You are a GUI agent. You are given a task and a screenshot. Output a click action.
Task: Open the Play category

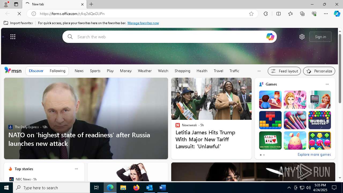tap(110, 71)
